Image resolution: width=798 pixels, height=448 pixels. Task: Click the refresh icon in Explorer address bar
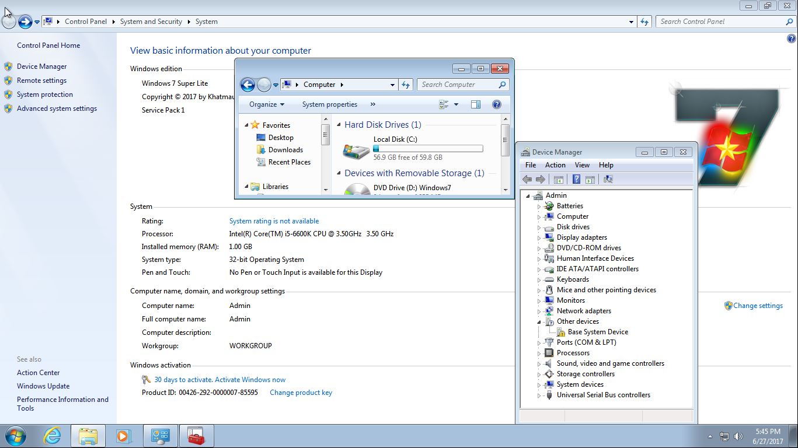click(406, 85)
